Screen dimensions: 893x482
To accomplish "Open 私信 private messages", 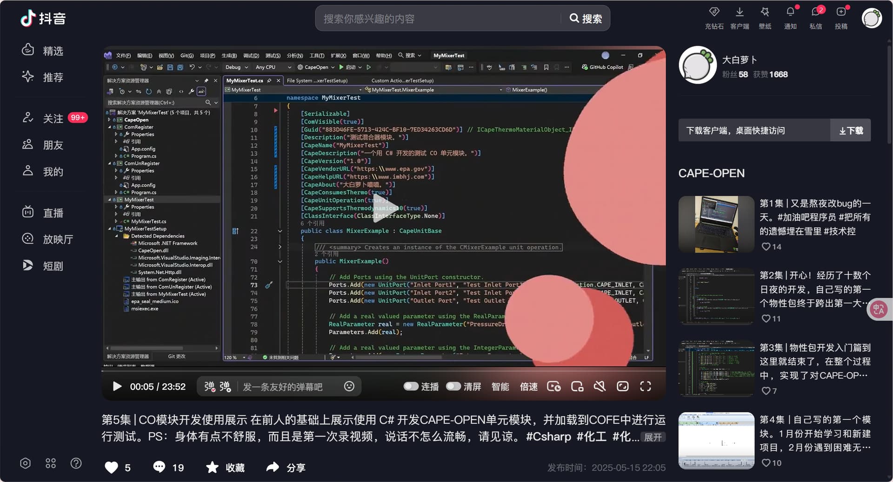I will point(816,18).
